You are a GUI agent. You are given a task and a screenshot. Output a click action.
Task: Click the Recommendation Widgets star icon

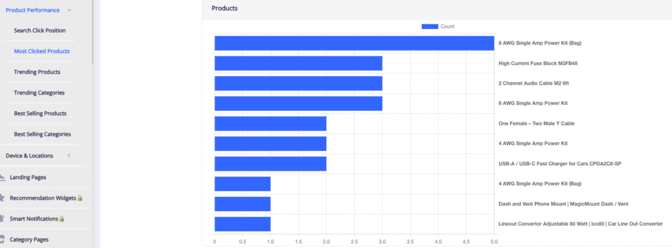(x=2, y=198)
